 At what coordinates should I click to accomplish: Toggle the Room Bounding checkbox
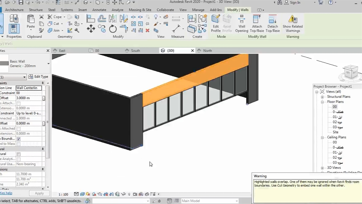18,139
